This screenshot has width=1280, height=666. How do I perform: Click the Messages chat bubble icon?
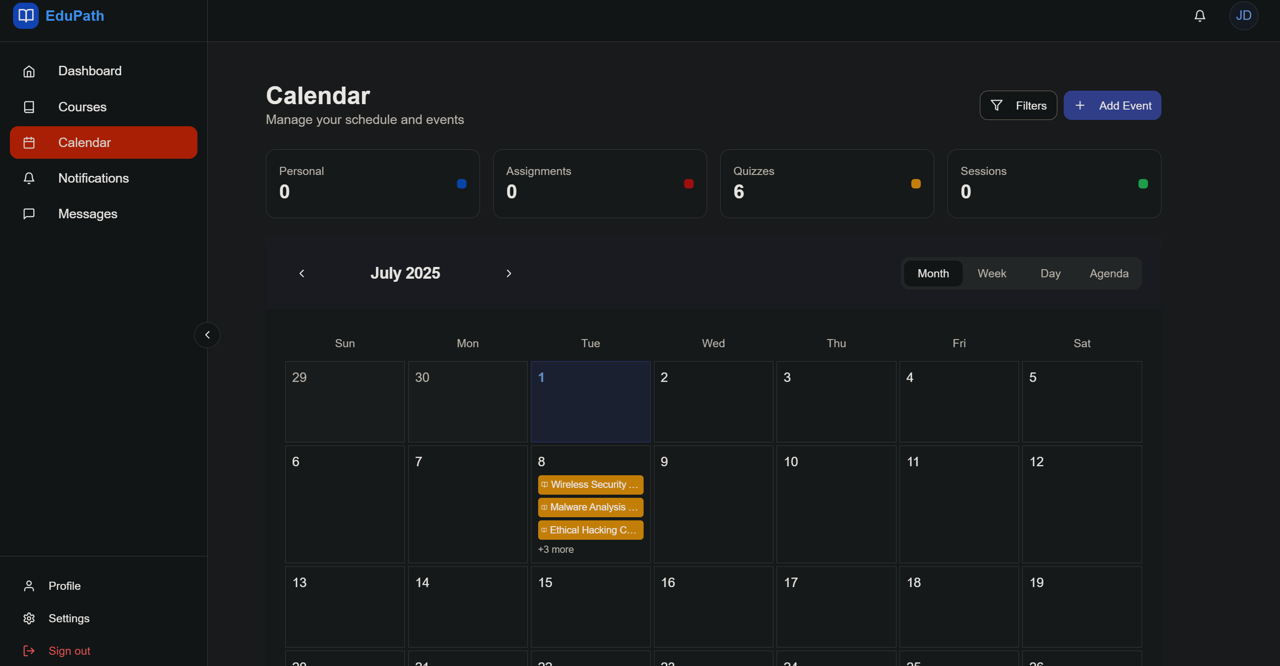tap(29, 214)
